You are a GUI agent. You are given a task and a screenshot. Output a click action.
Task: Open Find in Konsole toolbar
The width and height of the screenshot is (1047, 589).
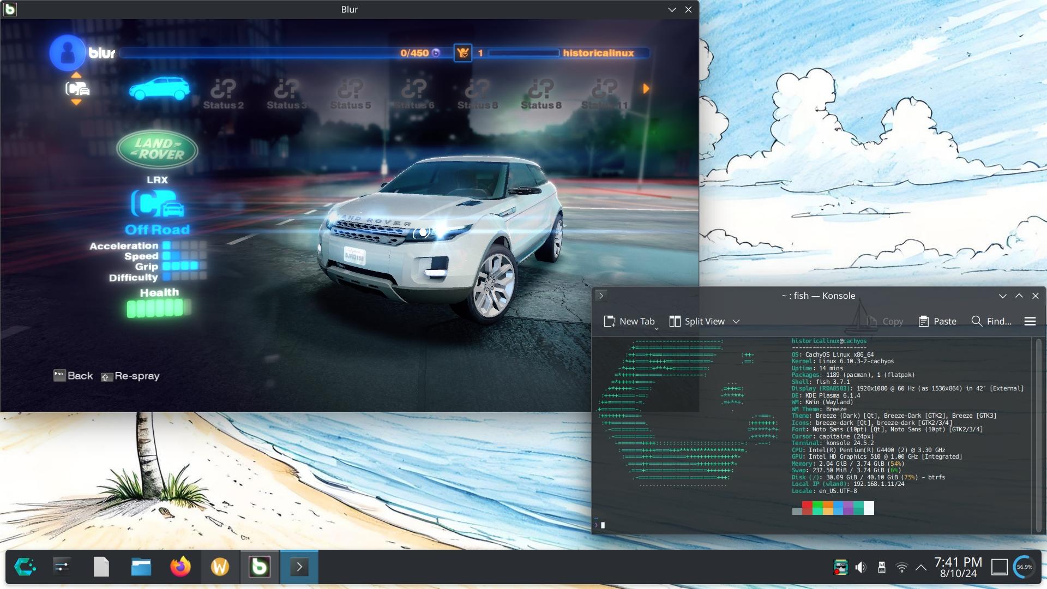(991, 321)
